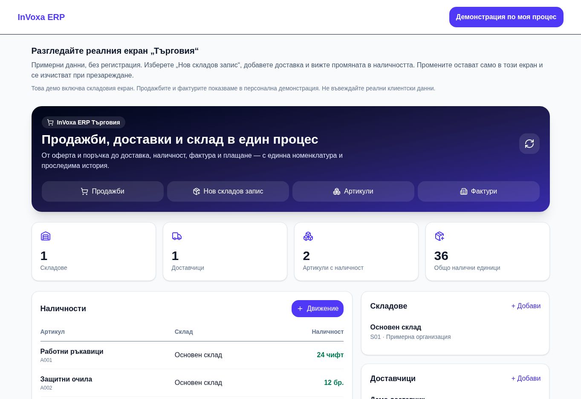581x399 pixels.
Task: Click the truck icon above Доставчици count
Action: click(x=177, y=236)
